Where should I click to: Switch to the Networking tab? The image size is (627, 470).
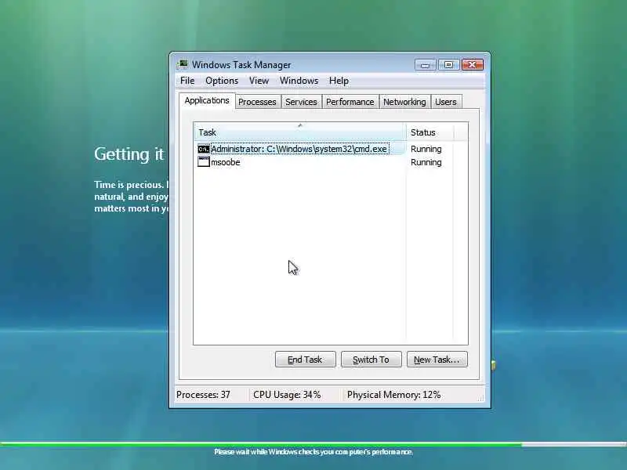tap(404, 103)
